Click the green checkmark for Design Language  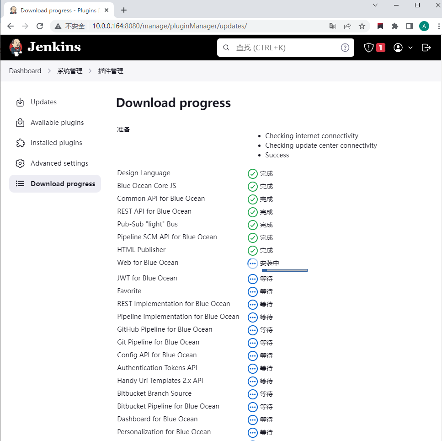253,174
